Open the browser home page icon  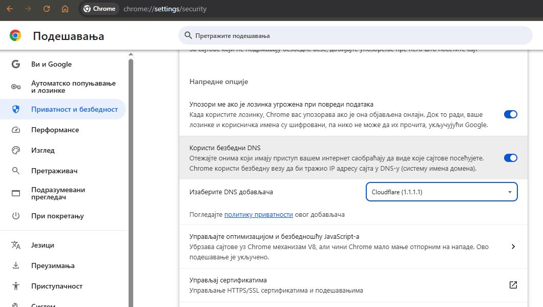65,9
